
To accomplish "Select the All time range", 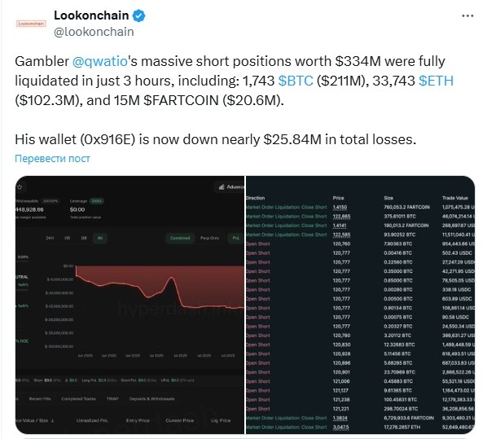I will (100, 238).
